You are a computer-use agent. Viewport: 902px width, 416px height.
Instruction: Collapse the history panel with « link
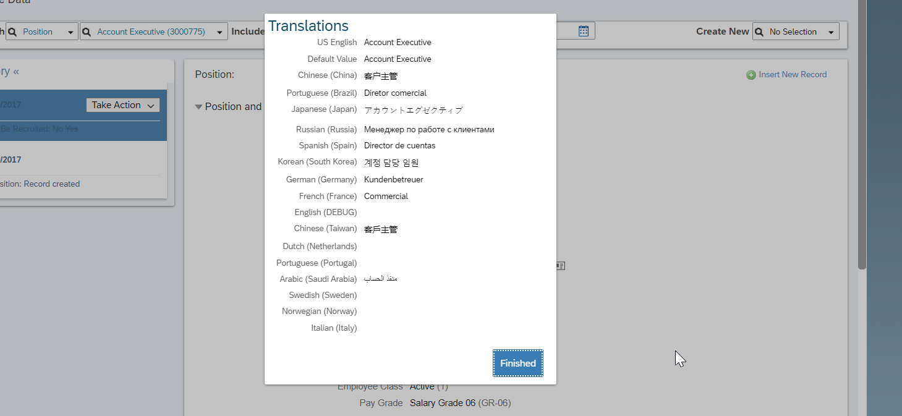pos(16,71)
